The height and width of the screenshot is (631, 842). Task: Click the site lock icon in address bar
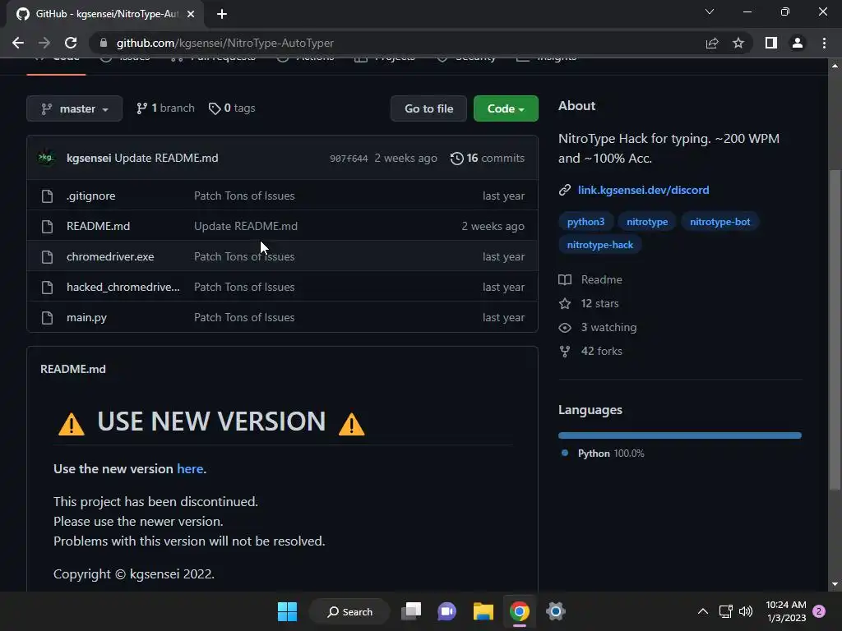pos(104,43)
